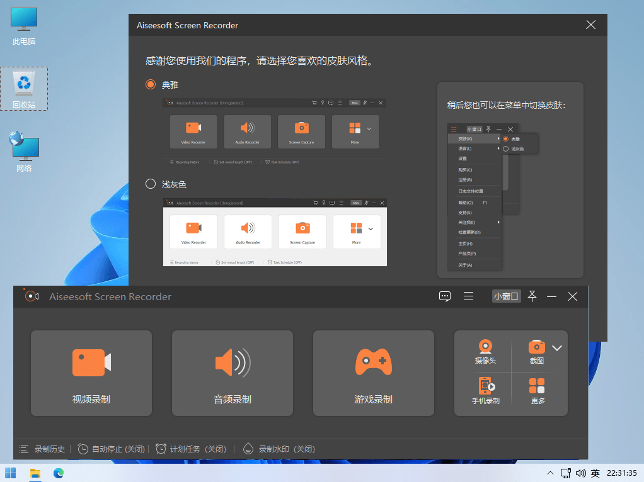
Task: Open the Game Recorder (游戏录制) tile
Action: tap(373, 373)
